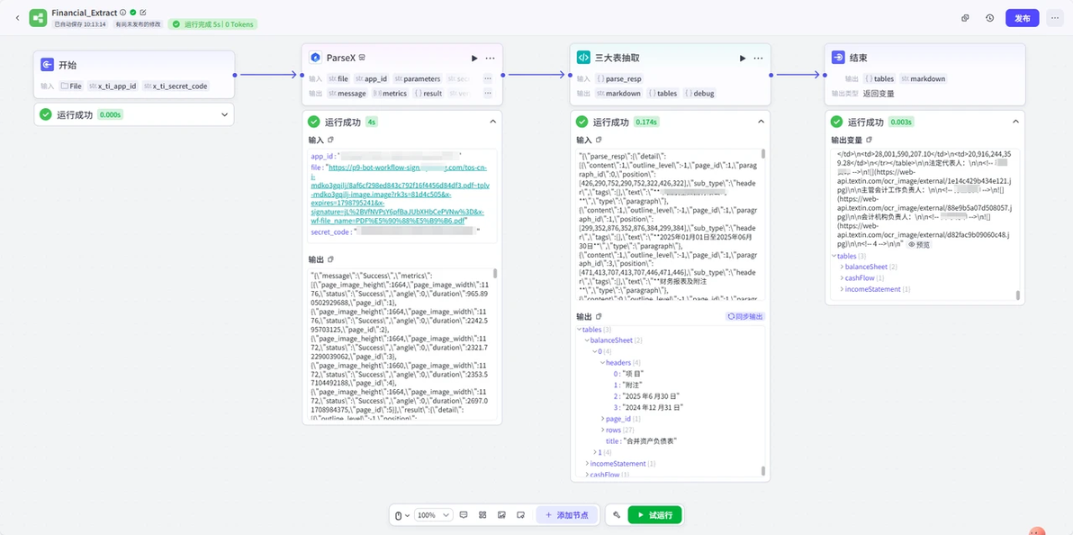The height and width of the screenshot is (535, 1073).
Task: Run the ParseX node play icon
Action: [474, 59]
